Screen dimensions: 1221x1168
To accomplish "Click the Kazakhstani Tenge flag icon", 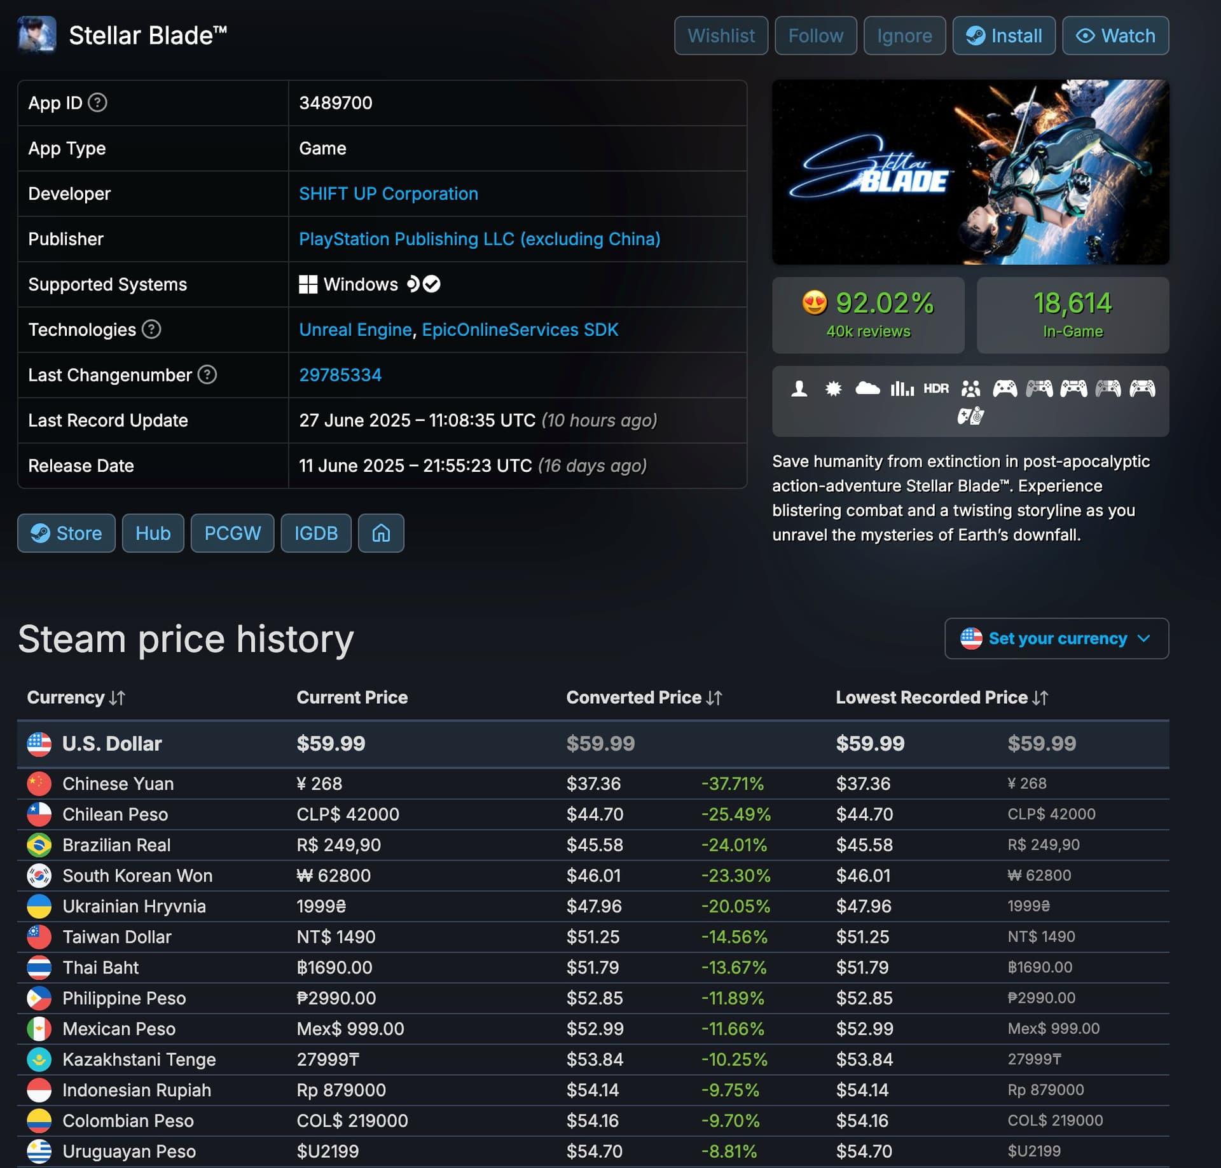I will [x=39, y=1059].
